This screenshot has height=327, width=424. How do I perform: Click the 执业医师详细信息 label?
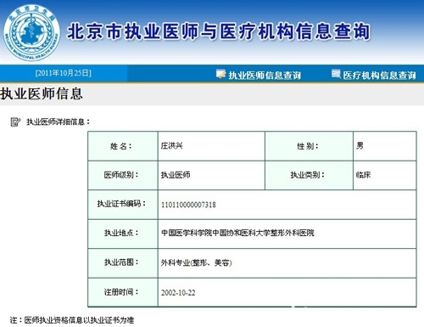[x=59, y=122]
